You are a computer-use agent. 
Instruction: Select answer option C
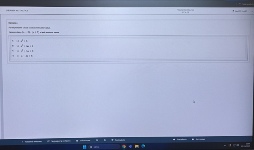[x=18, y=51]
